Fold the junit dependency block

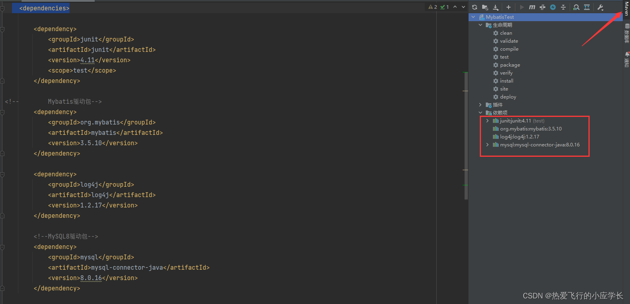coord(2,29)
